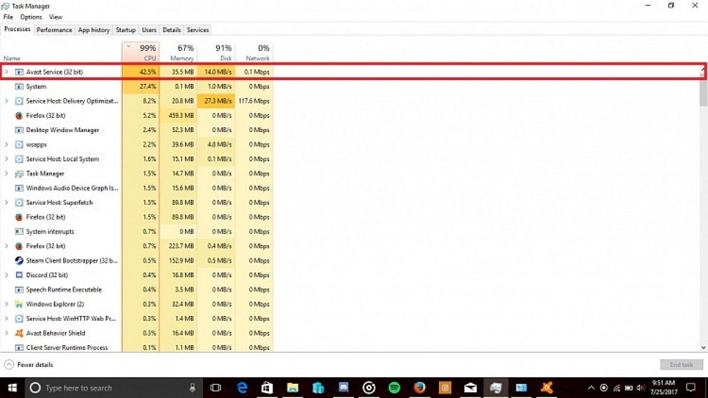The height and width of the screenshot is (398, 708).
Task: Open the Microsoft Store taskbar icon
Action: 267,388
